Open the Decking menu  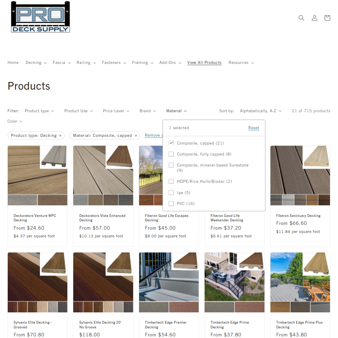[x=36, y=63]
